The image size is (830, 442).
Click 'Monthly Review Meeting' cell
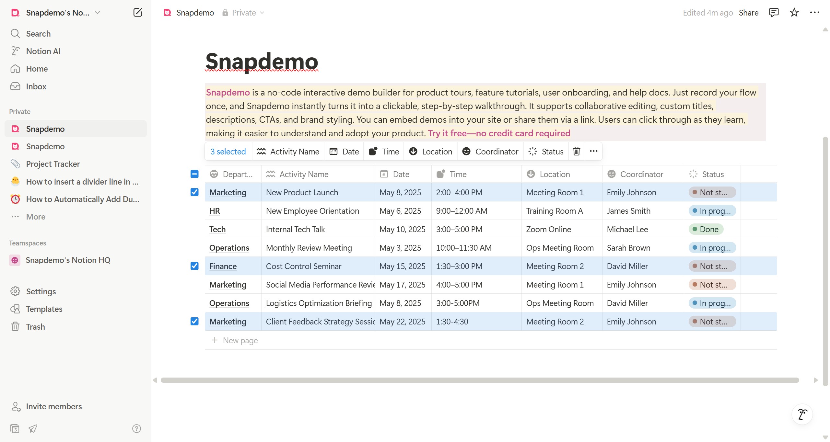click(x=318, y=248)
